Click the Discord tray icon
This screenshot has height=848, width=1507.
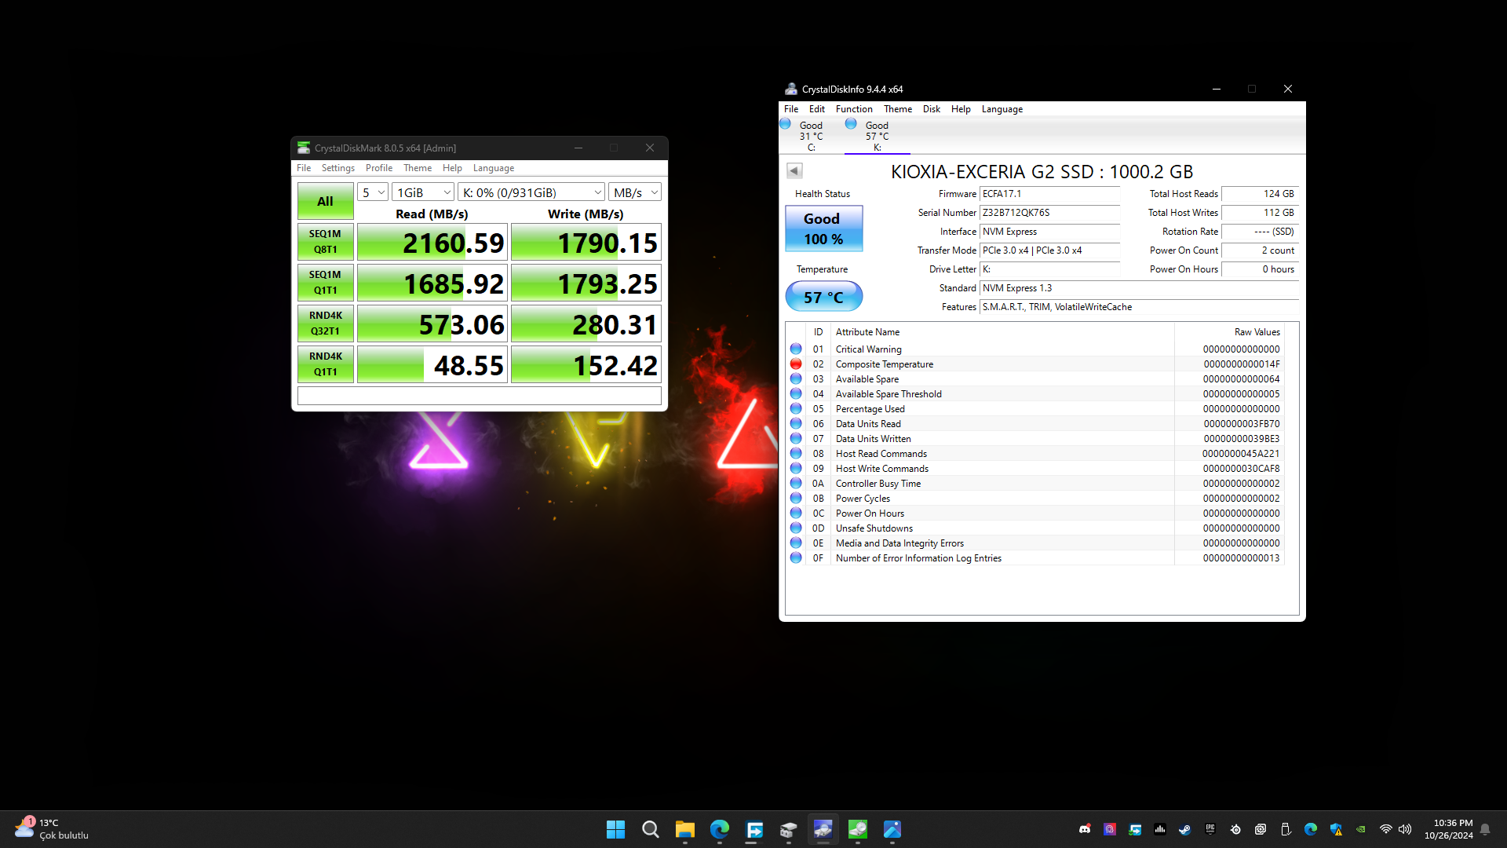coord(1085,829)
